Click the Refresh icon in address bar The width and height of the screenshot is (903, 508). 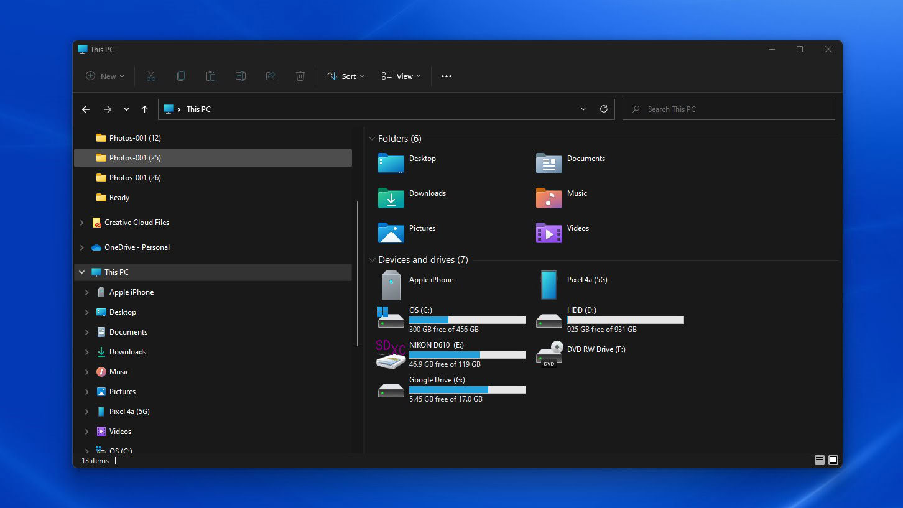(603, 109)
